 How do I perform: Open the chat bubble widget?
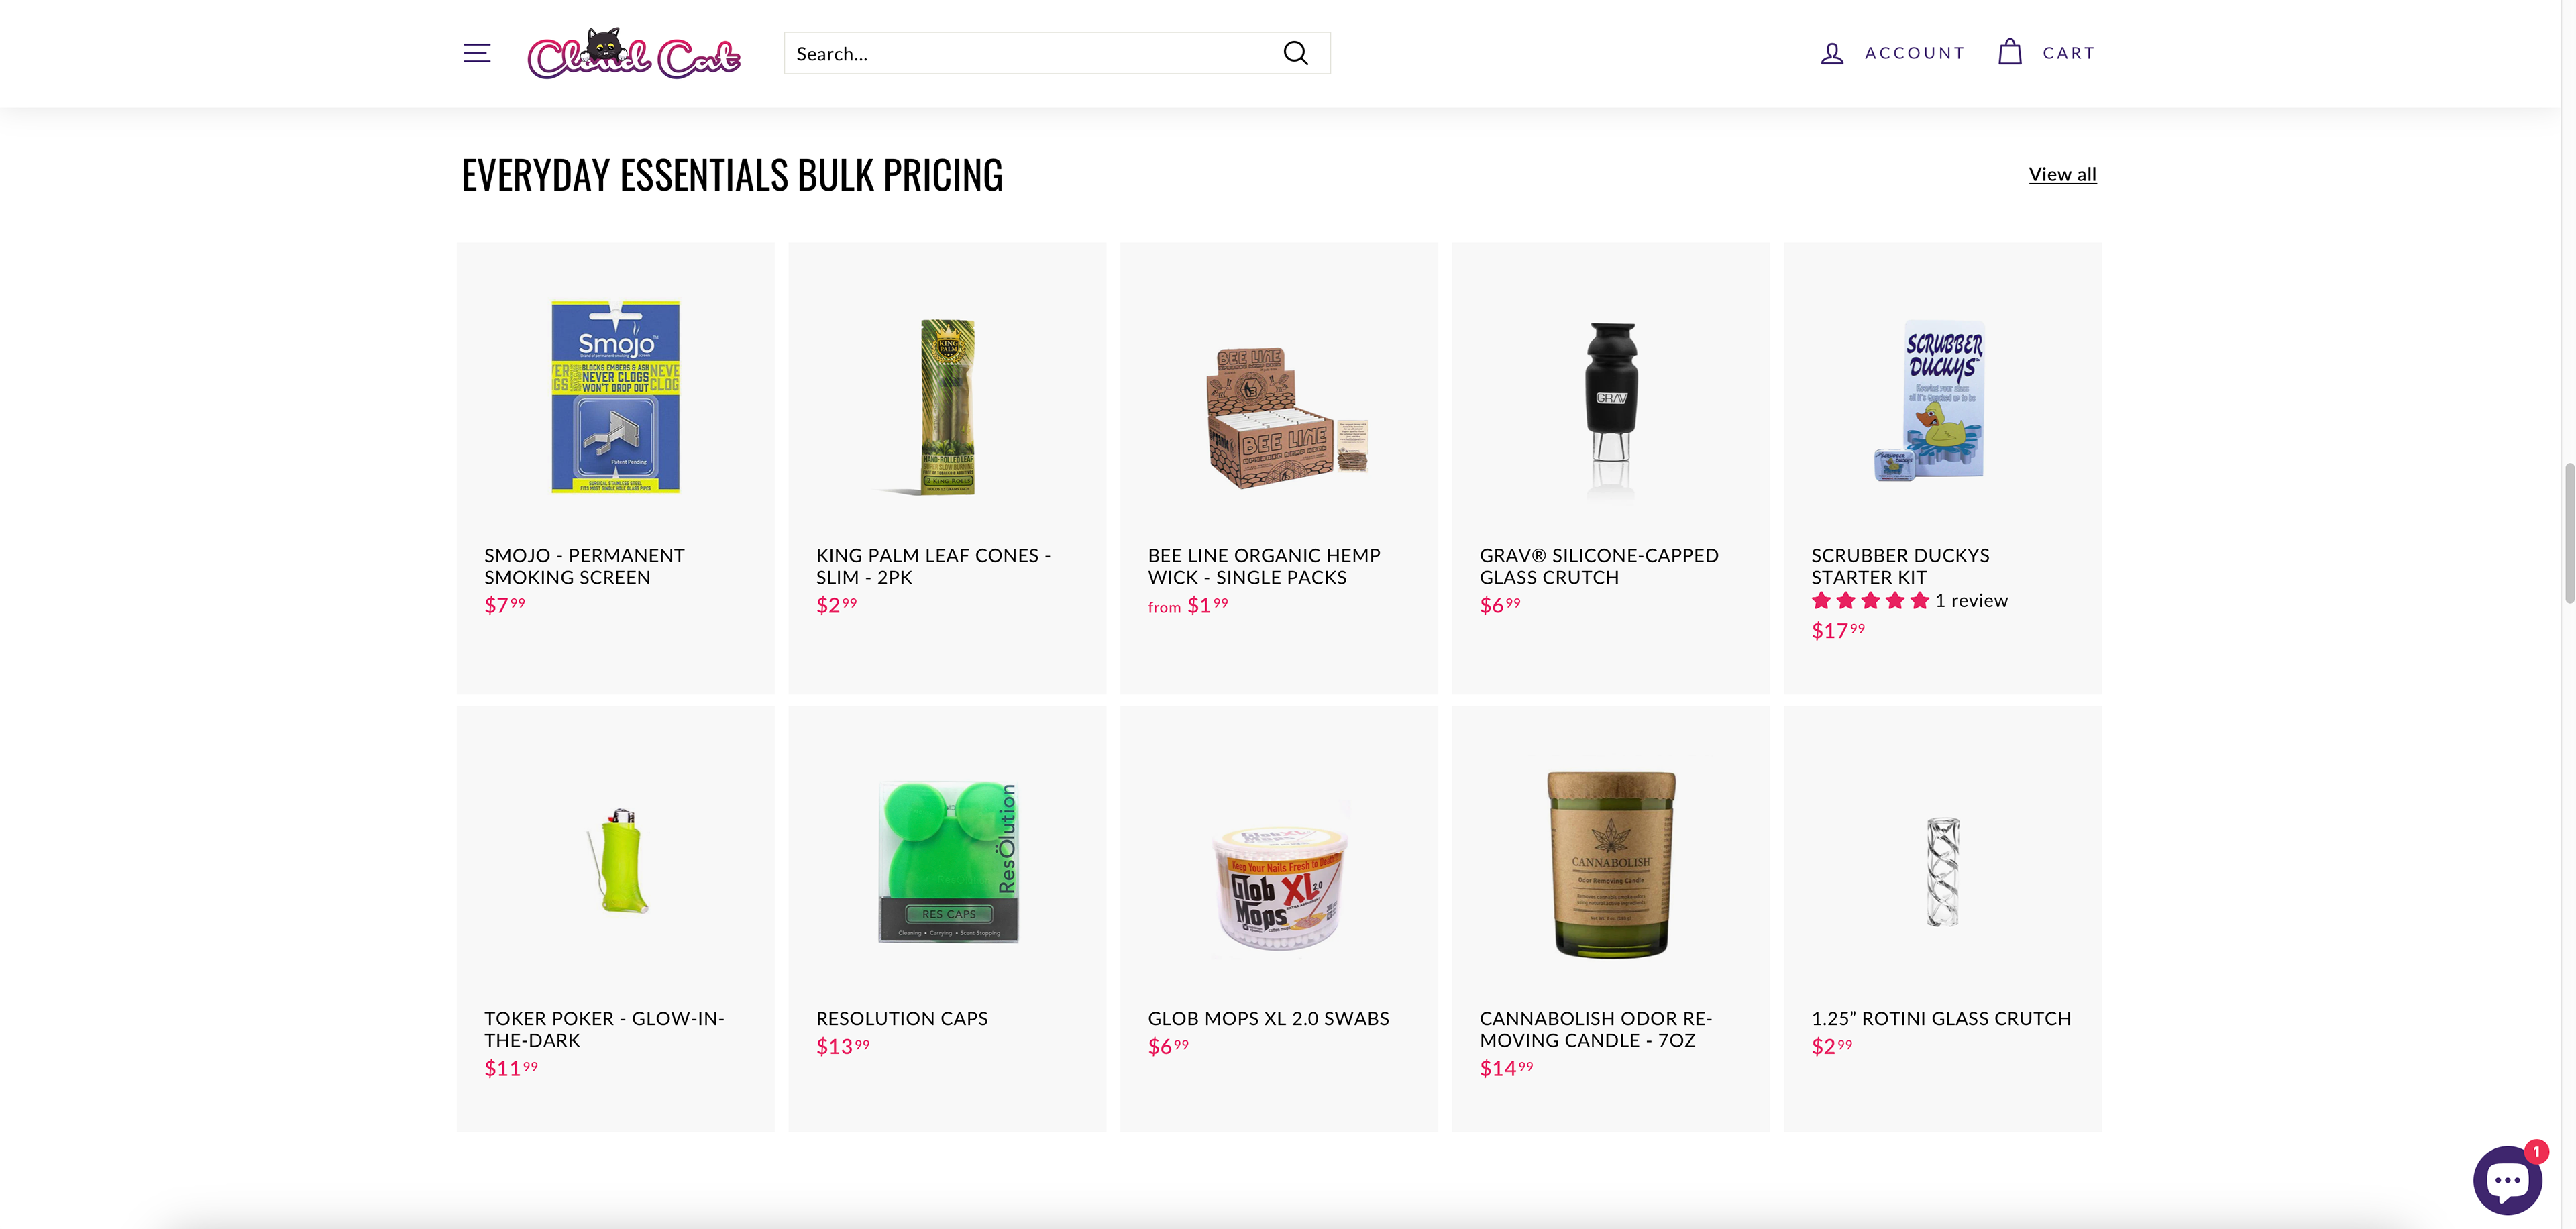pos(2507,1180)
